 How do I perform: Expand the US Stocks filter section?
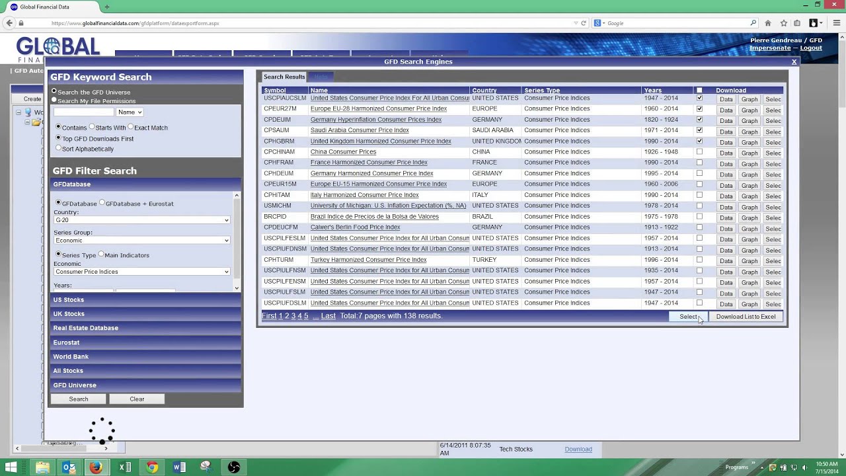coord(146,299)
